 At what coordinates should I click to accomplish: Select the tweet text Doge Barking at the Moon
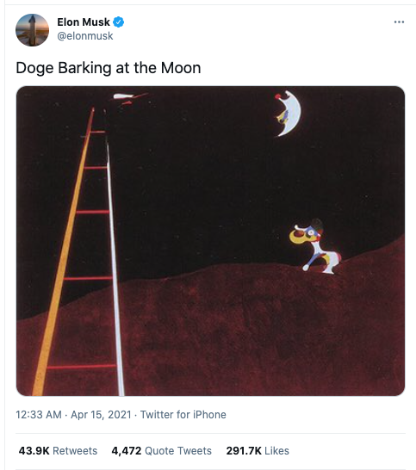click(109, 68)
